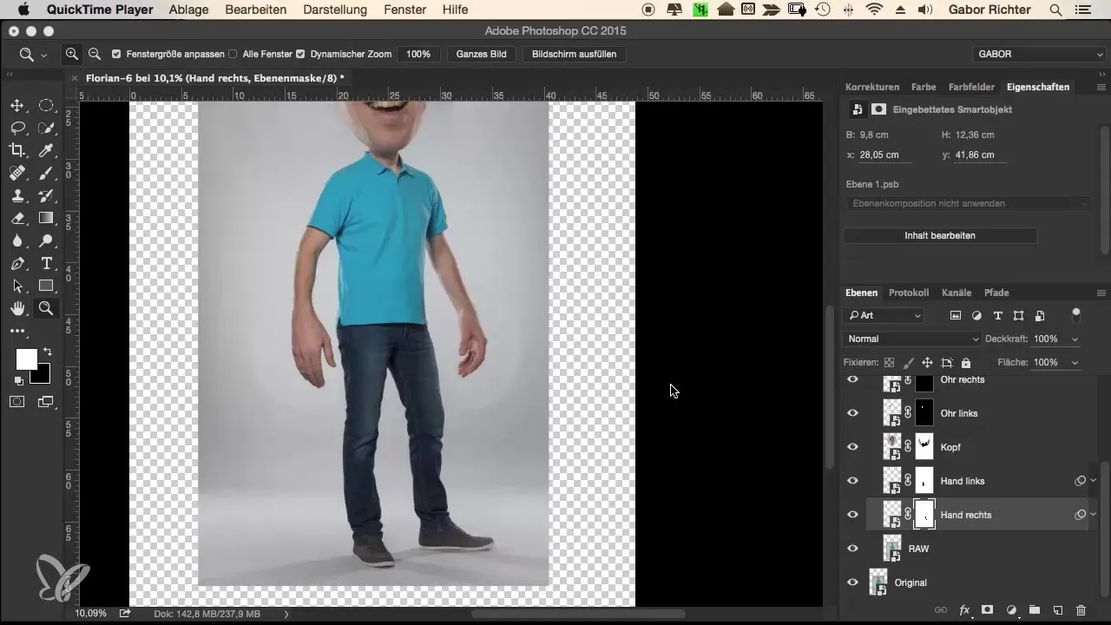The height and width of the screenshot is (625, 1111).
Task: Open the Art layer filter dropdown
Action: click(x=884, y=315)
